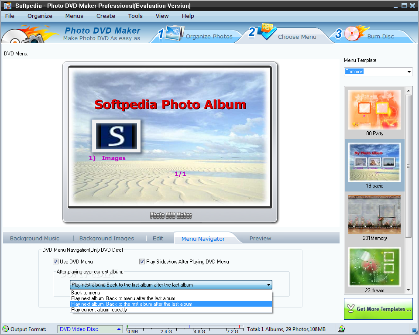419x335 pixels.
Task: Toggle the Use DVD Menu checkbox
Action: pyautogui.click(x=55, y=262)
